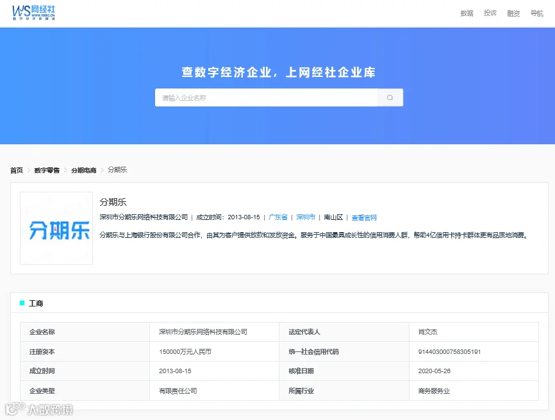Click the company description paragraph

(314, 235)
